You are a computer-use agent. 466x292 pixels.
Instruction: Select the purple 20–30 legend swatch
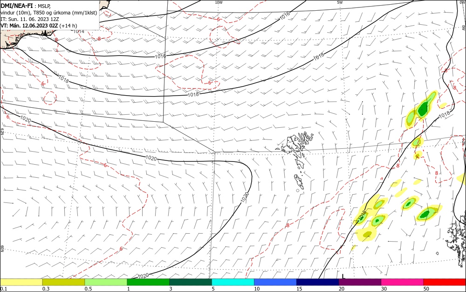[360, 282]
